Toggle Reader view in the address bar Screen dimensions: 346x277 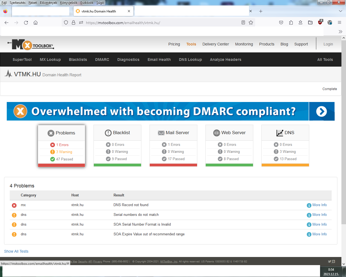243,23
